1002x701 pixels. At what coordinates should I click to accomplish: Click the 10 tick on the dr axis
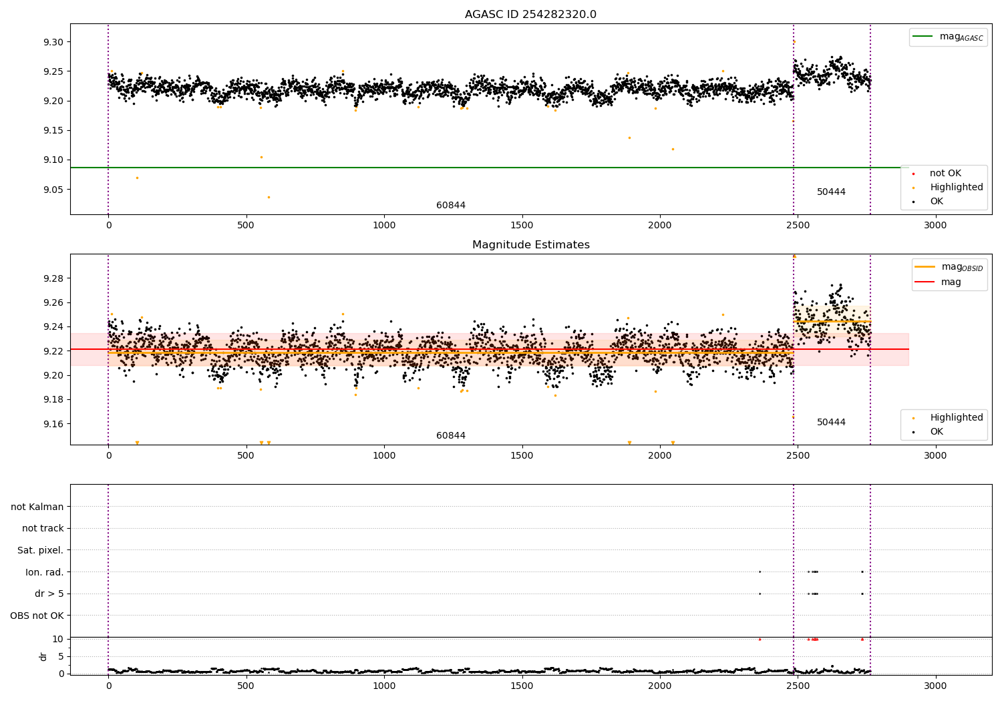coord(58,639)
